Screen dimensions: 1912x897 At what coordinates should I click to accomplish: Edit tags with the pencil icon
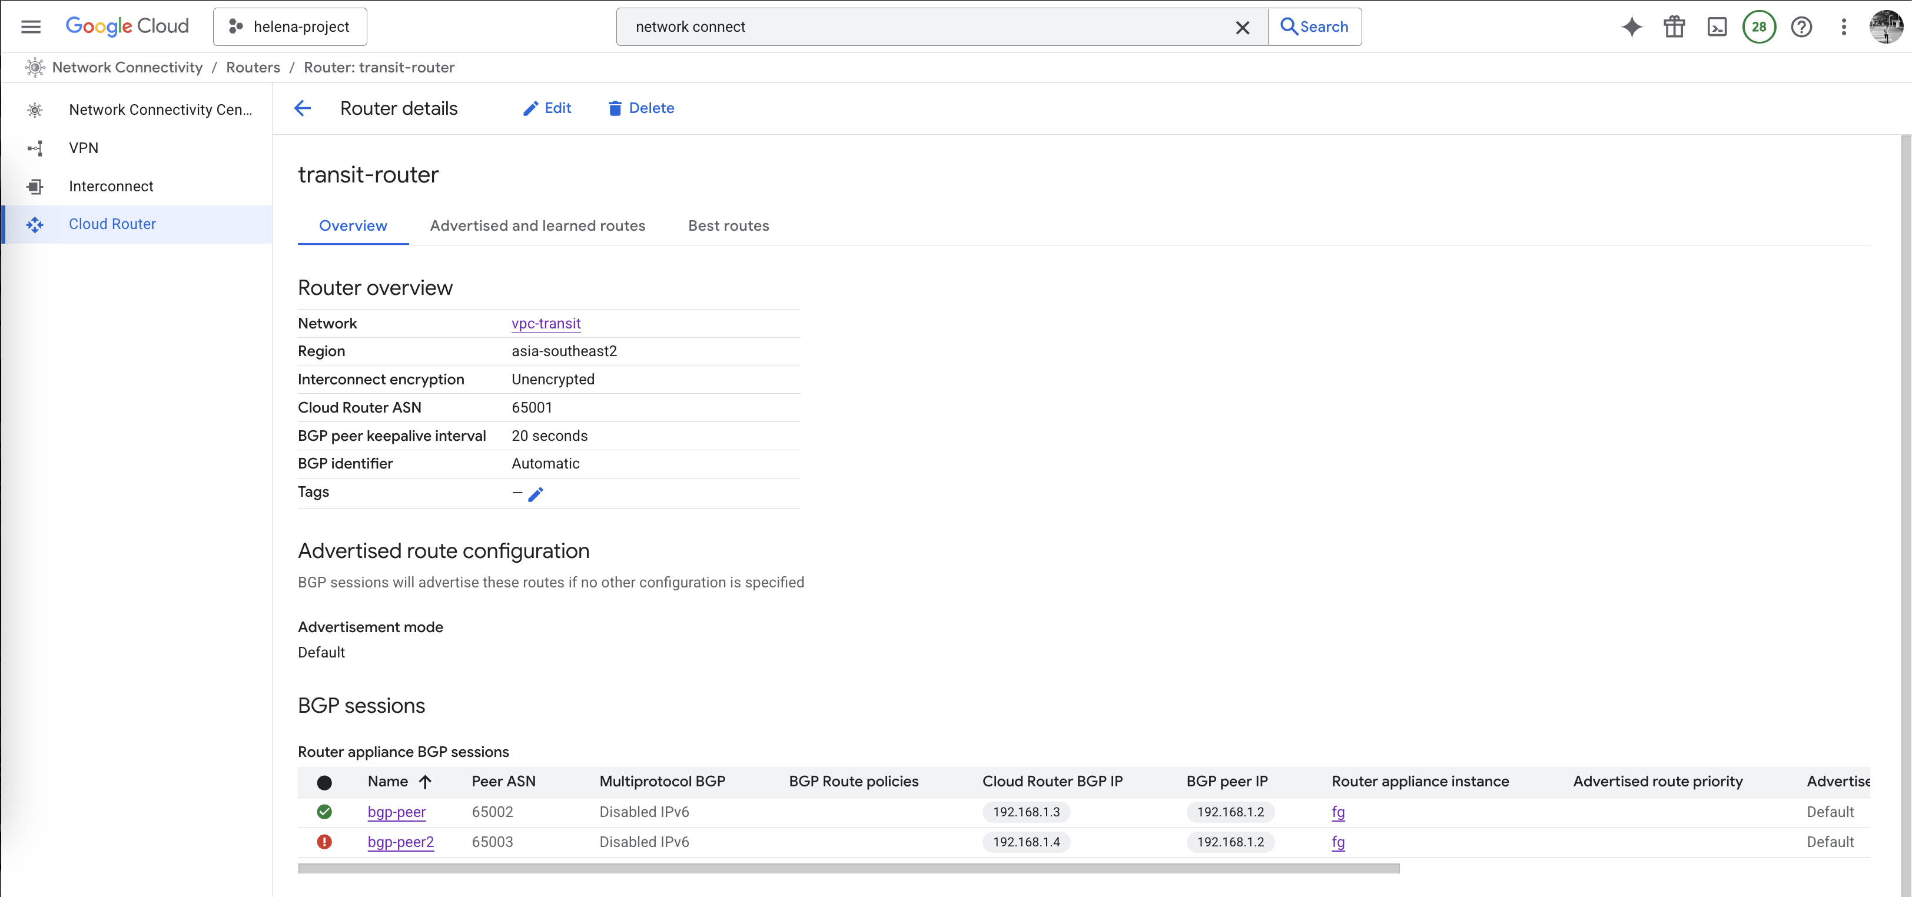[536, 493]
